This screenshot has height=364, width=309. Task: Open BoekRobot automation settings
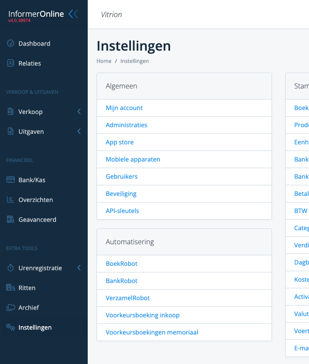click(122, 264)
